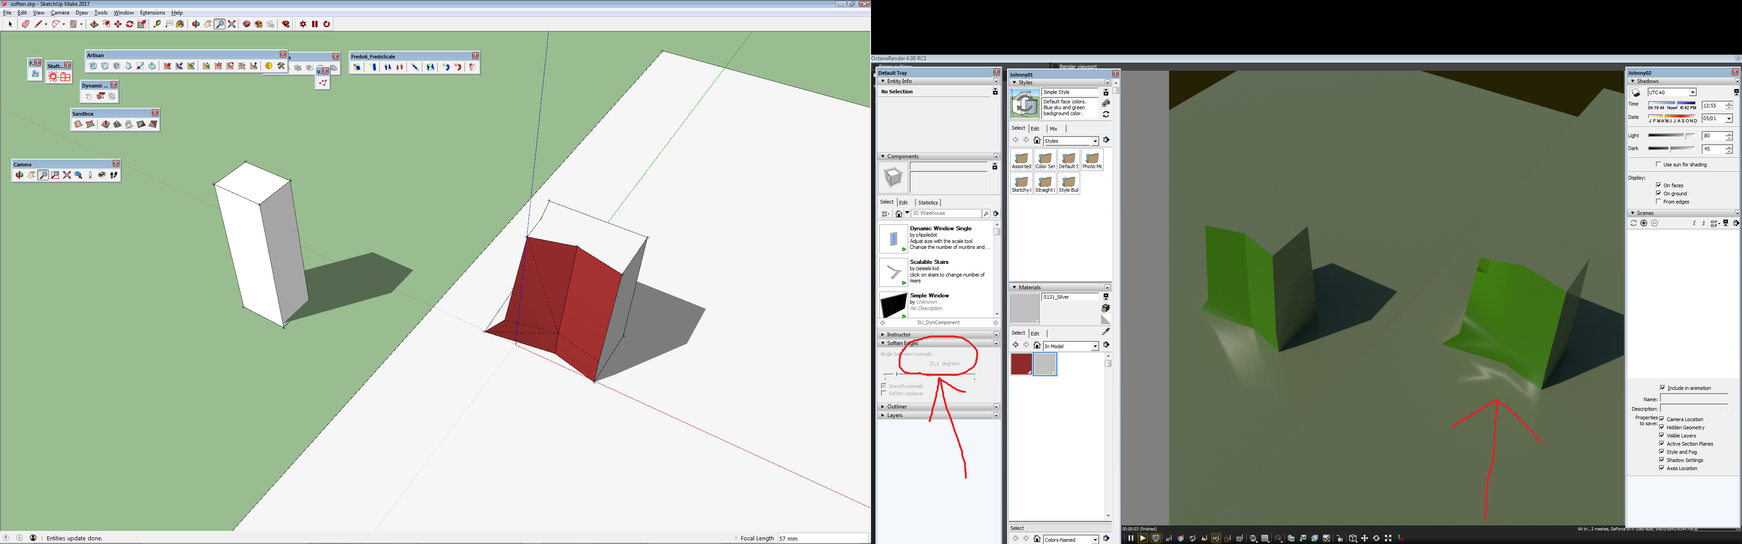Screen dimensions: 1742x544
Task: Click the Zoom Extents icon in Camera toolbar
Action: [x=67, y=175]
